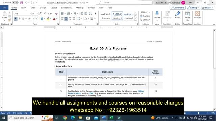Adjust the zoom slider in status bar
This screenshot has width=216, height=121.
click(x=198, y=113)
